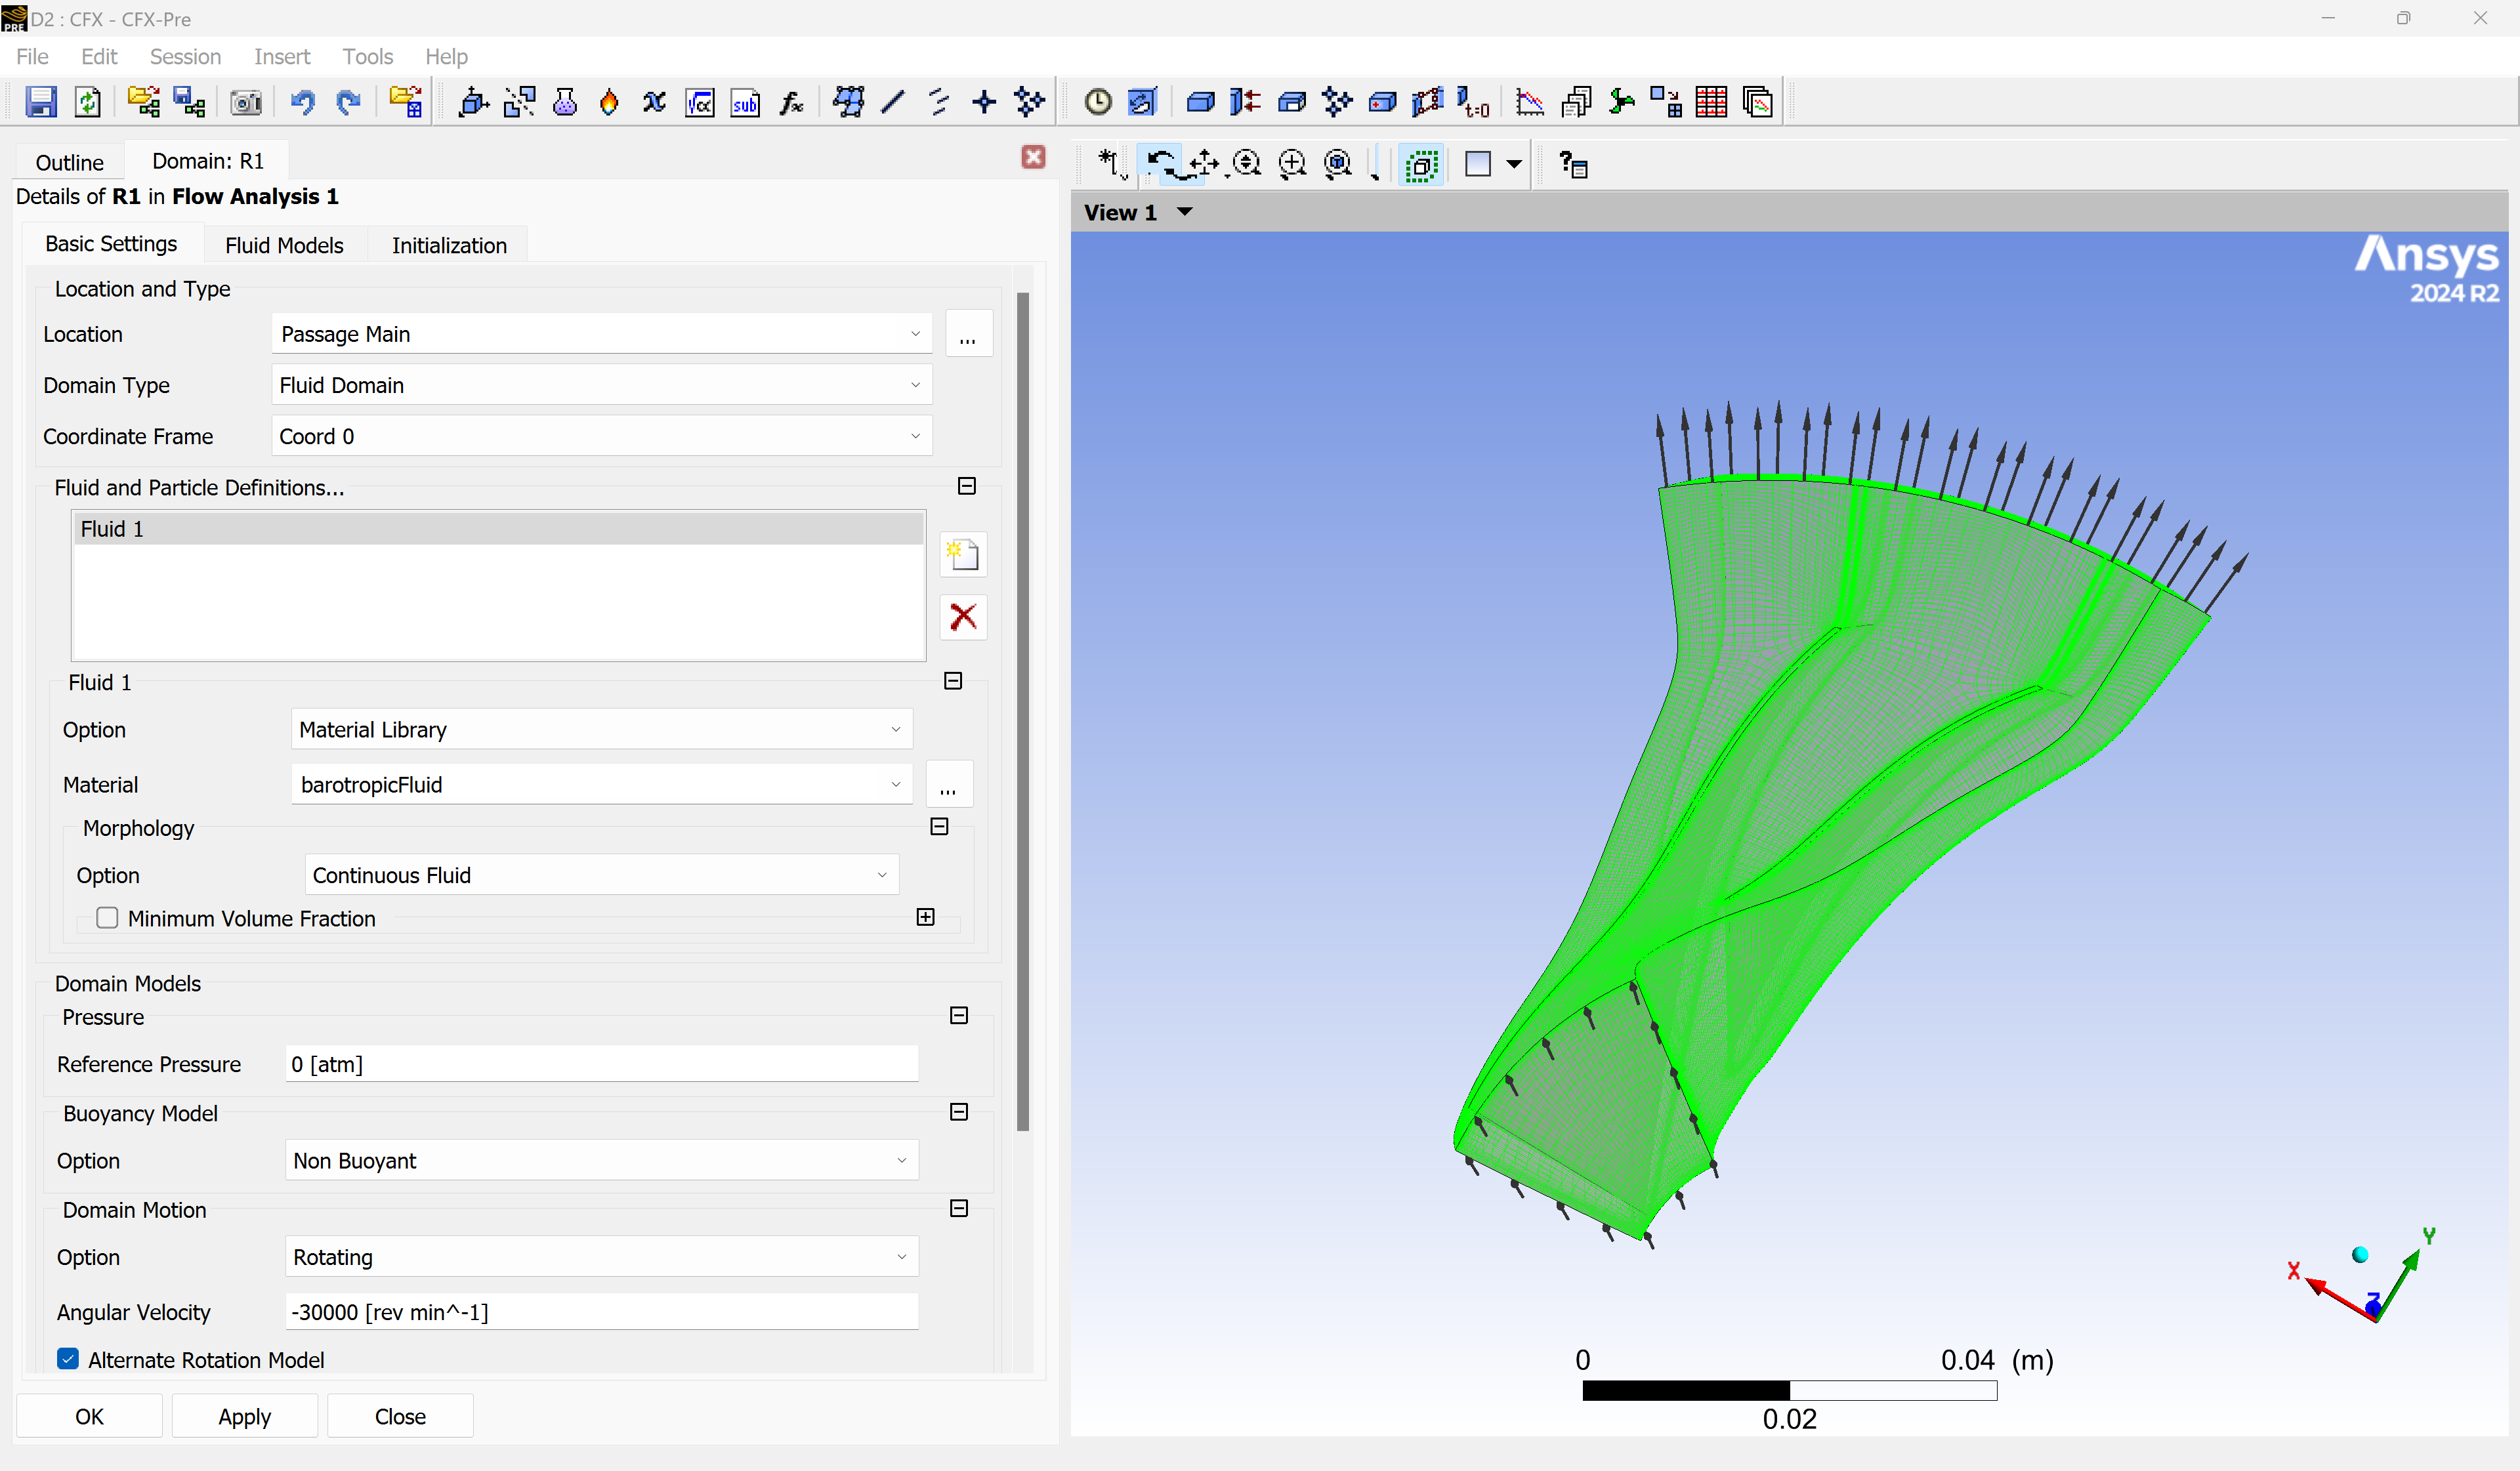Collapse the Morphology section
The width and height of the screenshot is (2520, 1471).
[939, 827]
